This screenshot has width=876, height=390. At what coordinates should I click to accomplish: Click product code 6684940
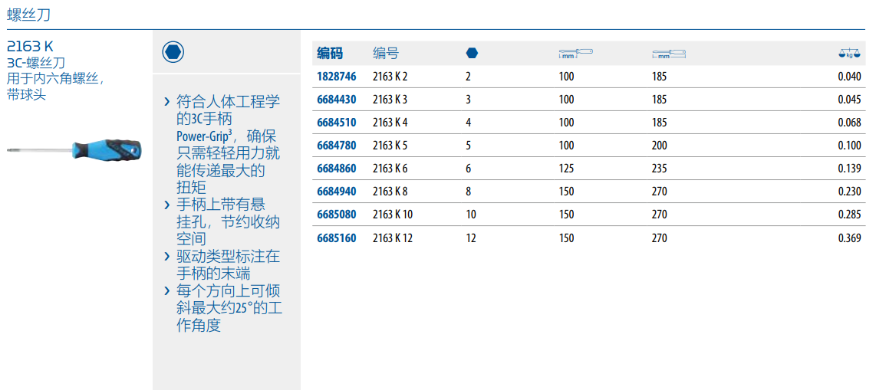pyautogui.click(x=336, y=192)
